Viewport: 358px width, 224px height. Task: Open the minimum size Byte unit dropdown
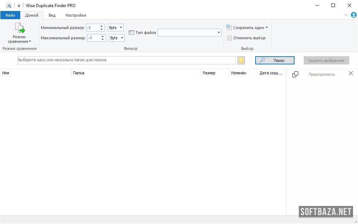tap(116, 28)
